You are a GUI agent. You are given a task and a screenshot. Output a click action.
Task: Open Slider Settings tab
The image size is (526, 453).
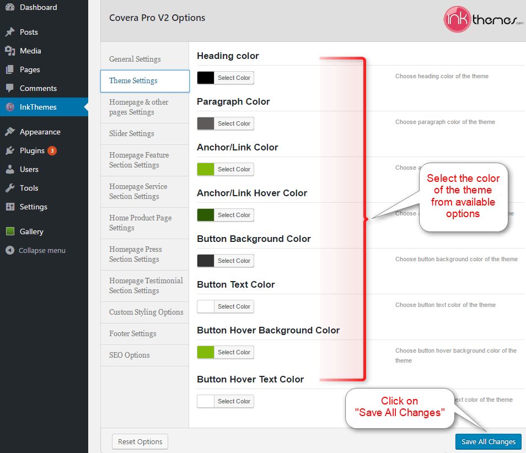(144, 134)
